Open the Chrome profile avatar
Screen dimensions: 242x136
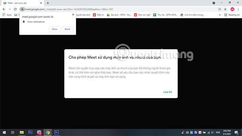click(232, 9)
